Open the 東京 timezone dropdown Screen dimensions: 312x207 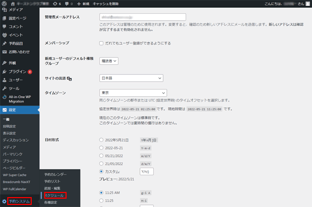(133, 93)
